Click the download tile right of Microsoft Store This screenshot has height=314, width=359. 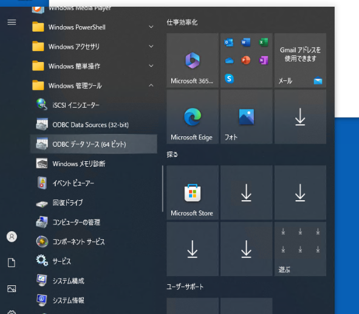coord(247,192)
